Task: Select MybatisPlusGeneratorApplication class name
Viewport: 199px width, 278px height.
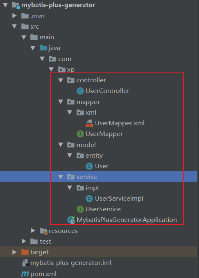Action: [127, 220]
